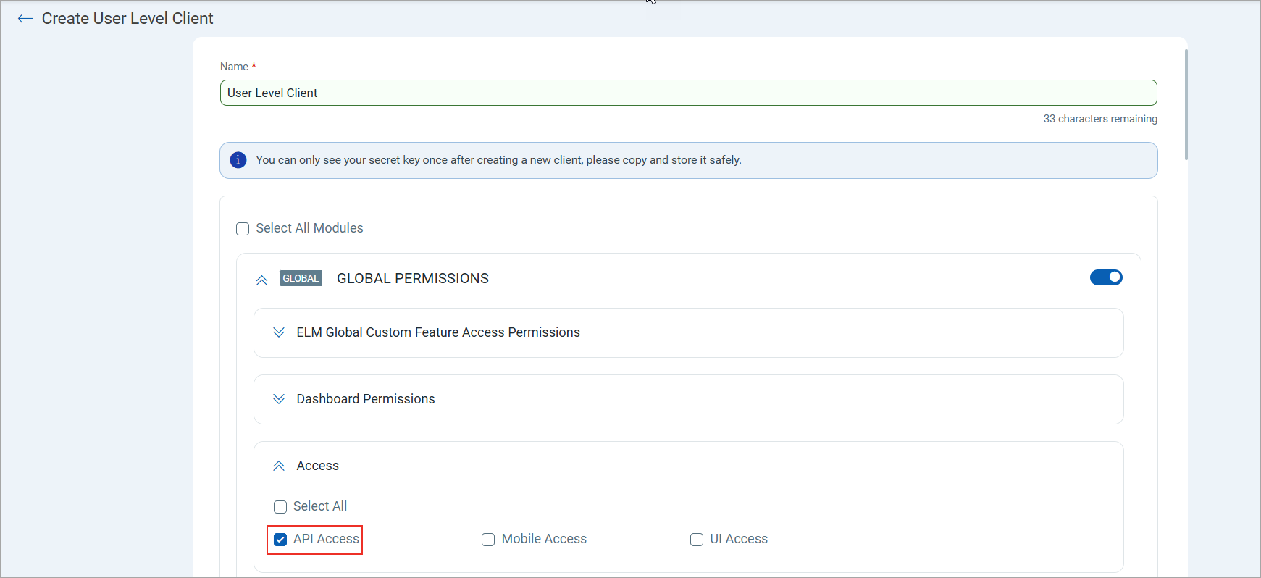Screen dimensions: 1261x578
Task: Click the back arrow icon
Action: point(25,19)
